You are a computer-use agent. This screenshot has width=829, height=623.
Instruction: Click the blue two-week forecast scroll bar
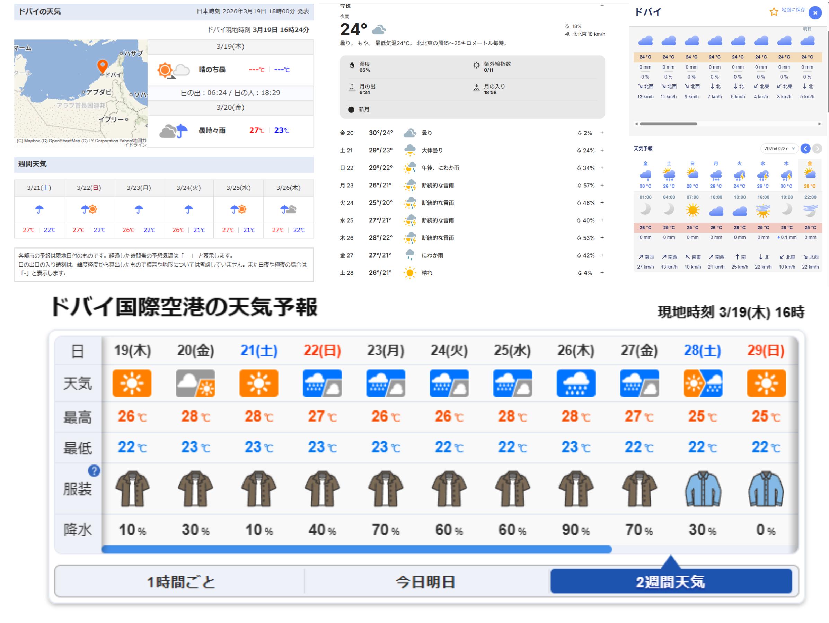[356, 549]
